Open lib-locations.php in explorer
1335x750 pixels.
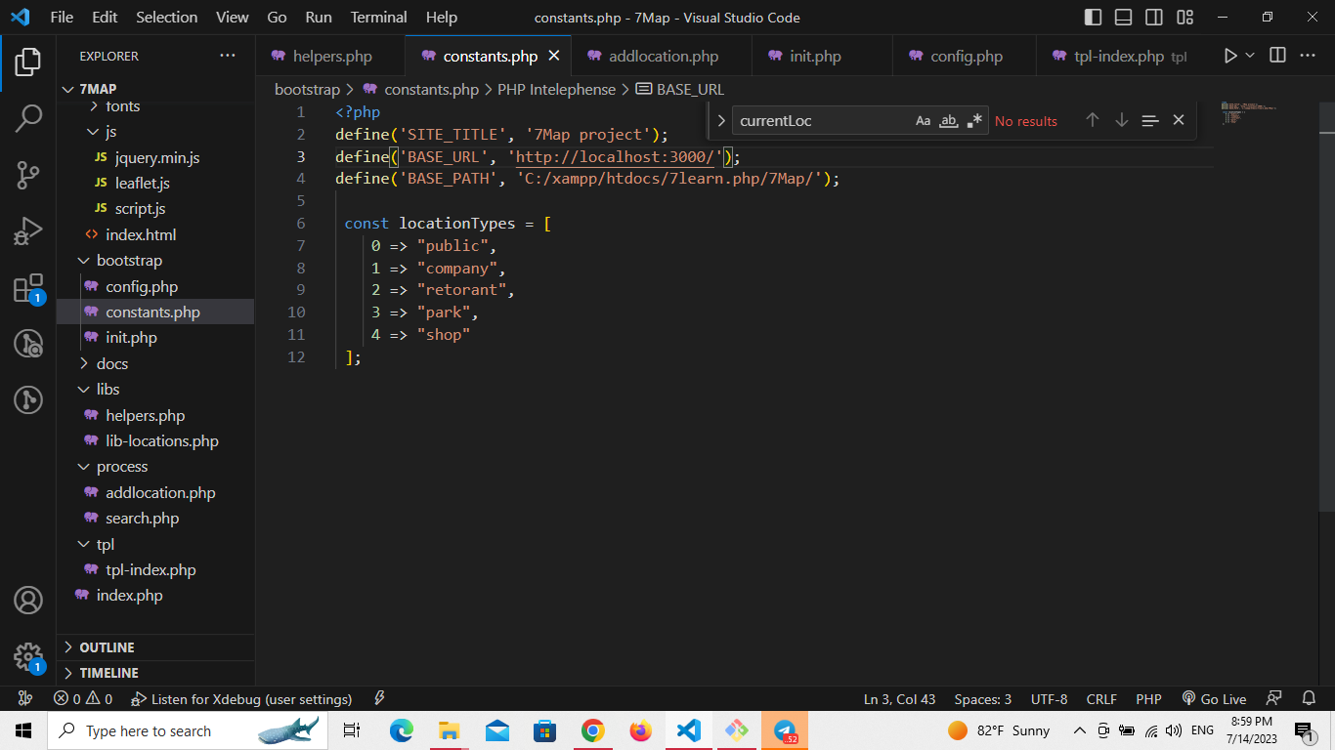[155, 440]
